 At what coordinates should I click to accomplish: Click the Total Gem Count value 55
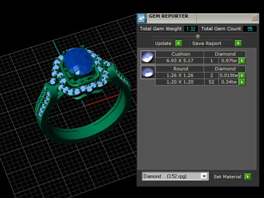pyautogui.click(x=250, y=29)
